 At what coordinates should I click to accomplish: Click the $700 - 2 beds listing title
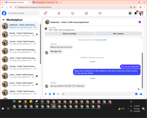pyautogui.click(x=61, y=30)
